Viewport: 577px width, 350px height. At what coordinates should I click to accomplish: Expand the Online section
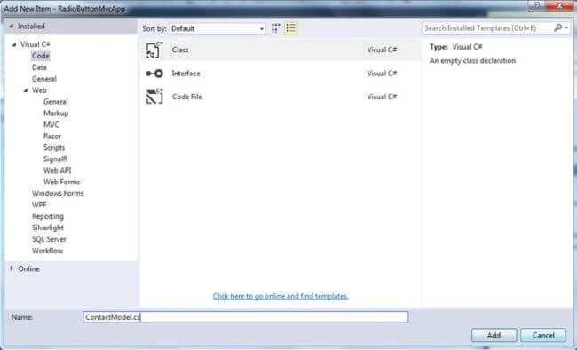(x=12, y=268)
